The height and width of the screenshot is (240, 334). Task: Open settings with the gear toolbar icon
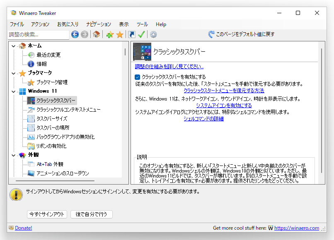[x=153, y=34]
